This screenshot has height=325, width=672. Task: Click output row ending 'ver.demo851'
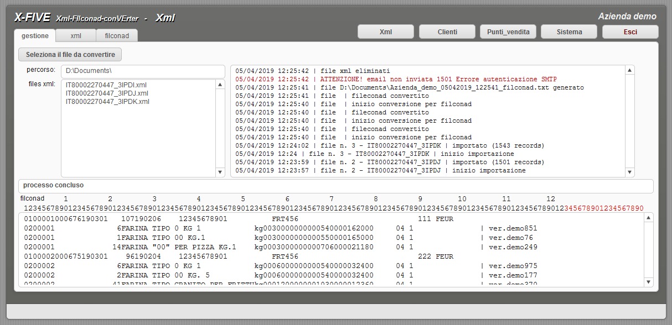[281, 228]
